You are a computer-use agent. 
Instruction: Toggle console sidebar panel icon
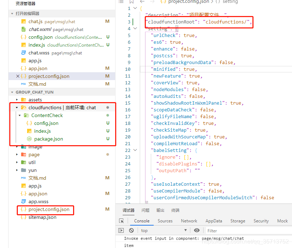(x=121, y=231)
